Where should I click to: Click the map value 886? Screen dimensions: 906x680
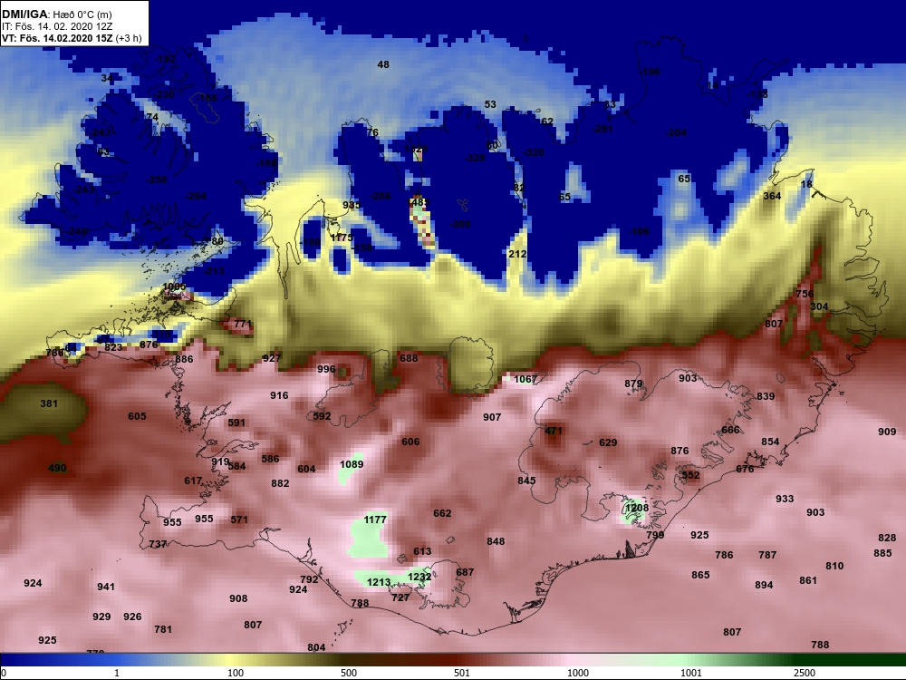184,359
